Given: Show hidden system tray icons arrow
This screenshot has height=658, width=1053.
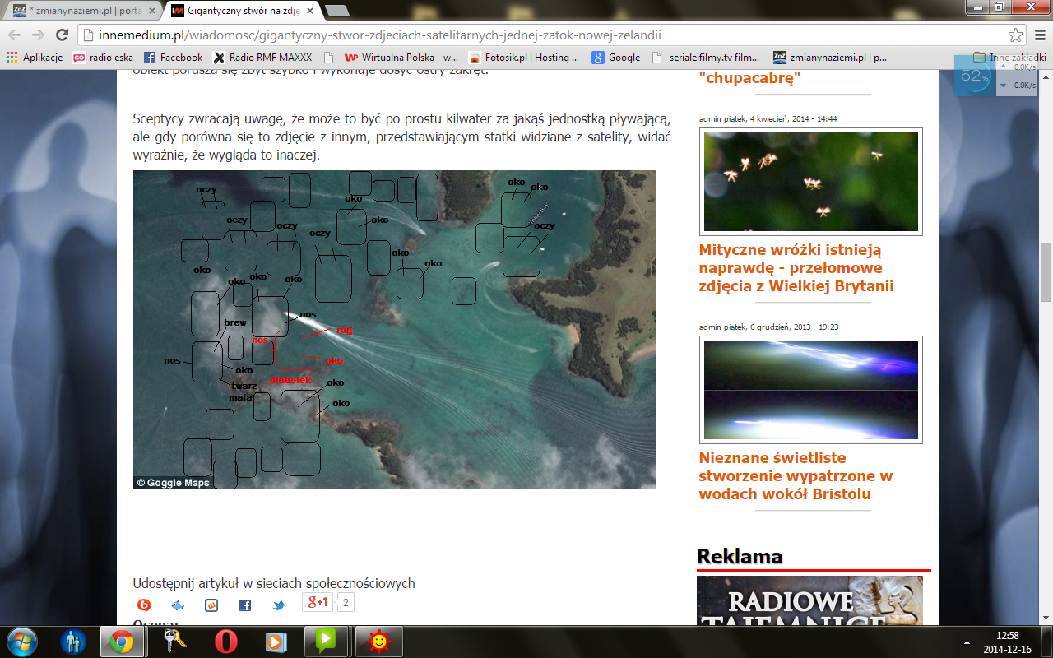Looking at the screenshot, I should 966,642.
